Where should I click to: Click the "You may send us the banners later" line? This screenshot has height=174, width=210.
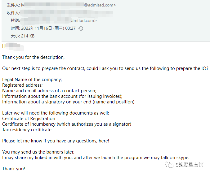(38, 152)
